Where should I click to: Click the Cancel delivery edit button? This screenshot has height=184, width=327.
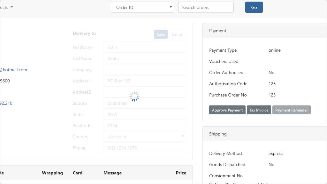point(177,34)
